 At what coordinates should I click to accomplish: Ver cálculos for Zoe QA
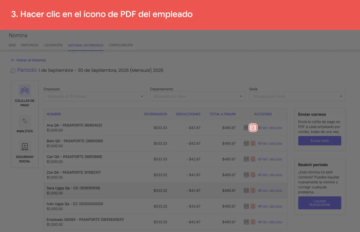pos(270,175)
